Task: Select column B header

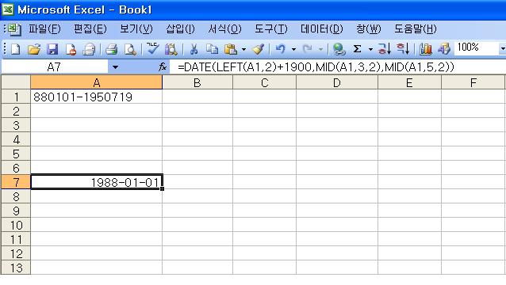Action: click(197, 83)
